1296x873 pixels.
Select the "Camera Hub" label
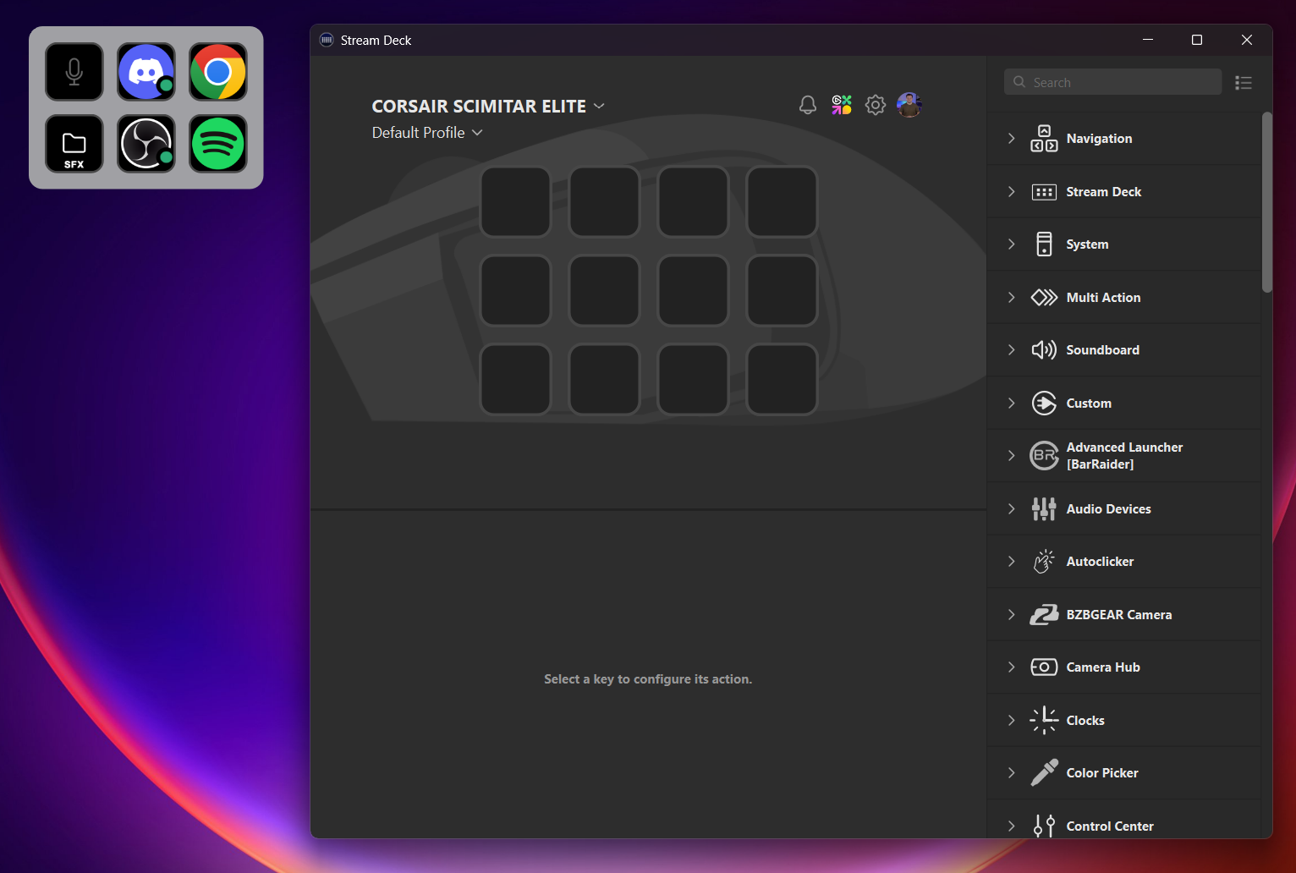point(1103,667)
